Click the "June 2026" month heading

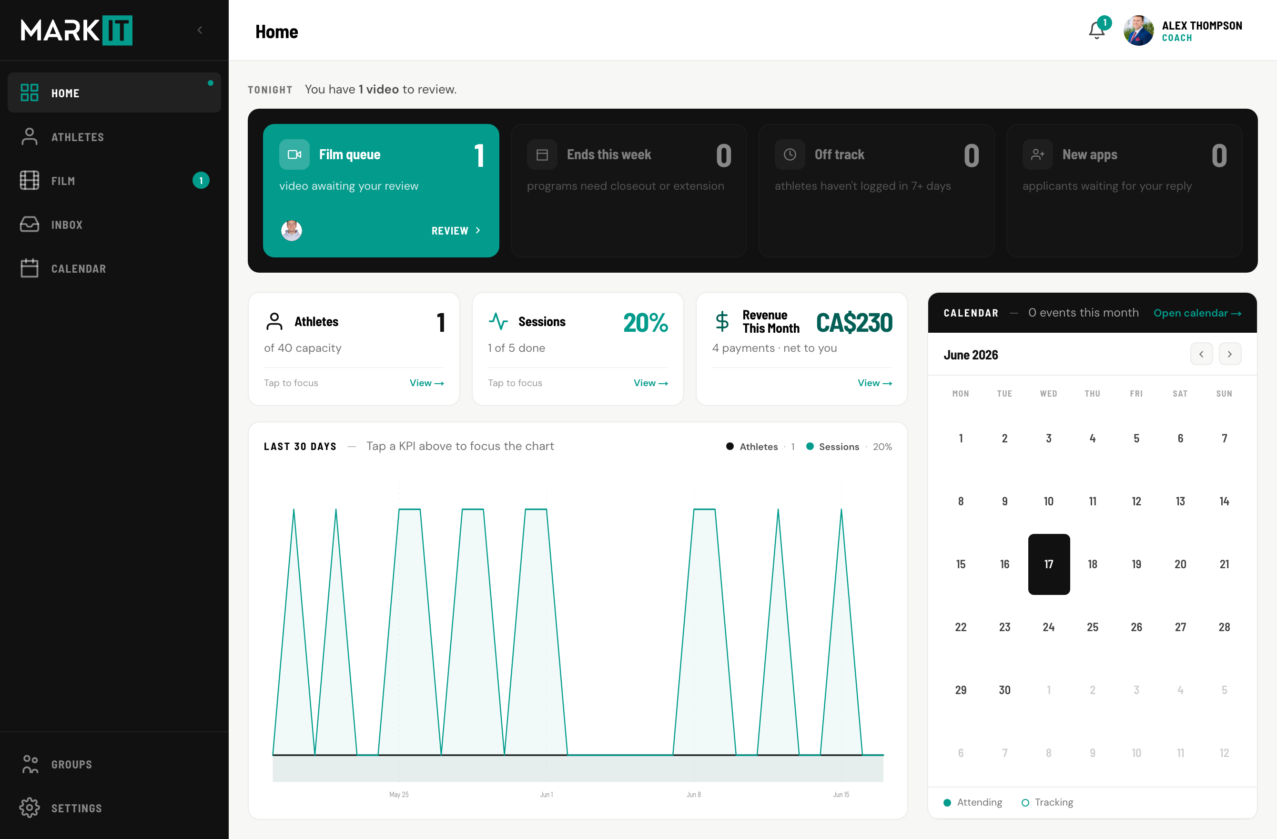(x=971, y=355)
